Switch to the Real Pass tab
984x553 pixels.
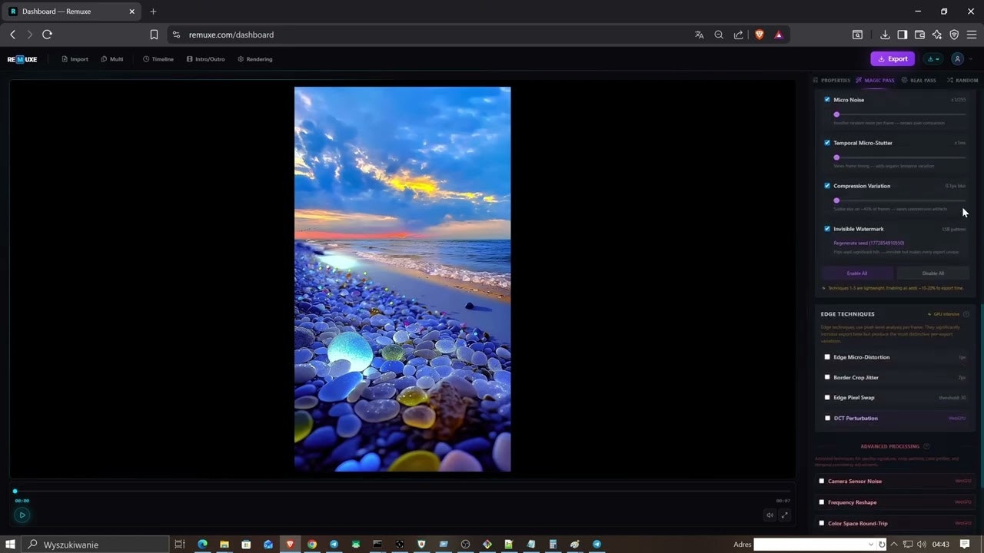coord(919,80)
